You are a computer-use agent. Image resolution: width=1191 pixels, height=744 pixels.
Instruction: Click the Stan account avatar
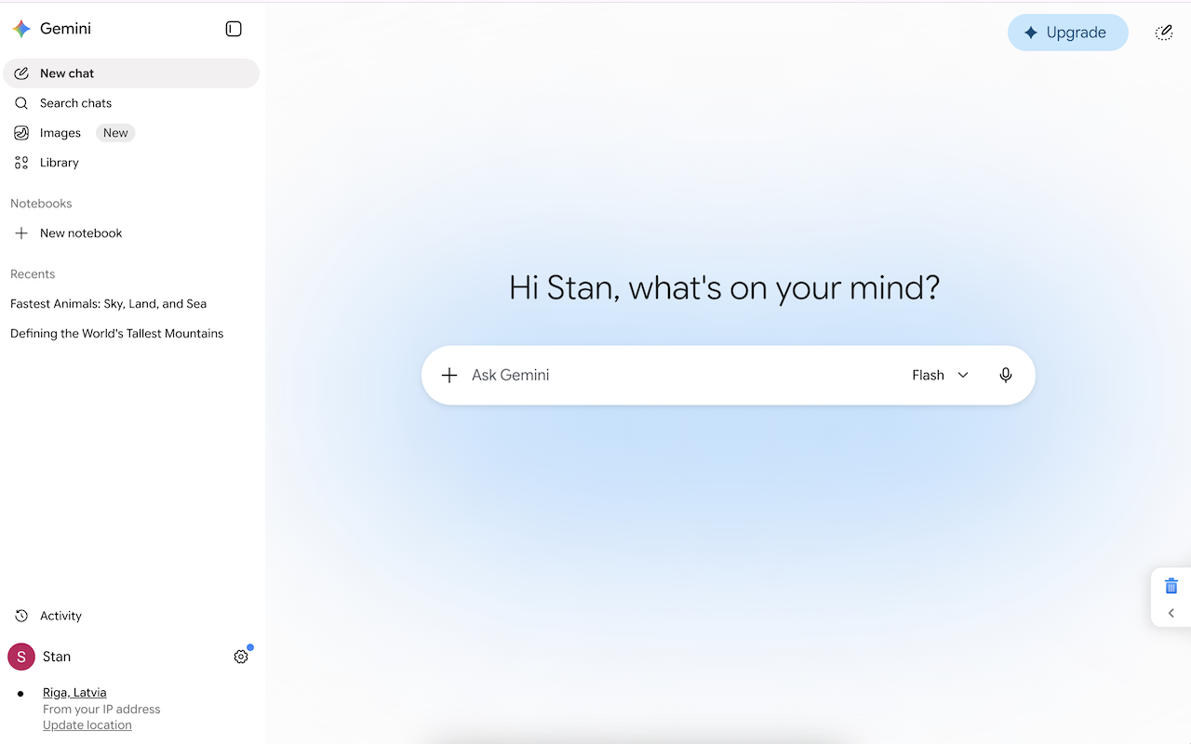click(x=21, y=657)
